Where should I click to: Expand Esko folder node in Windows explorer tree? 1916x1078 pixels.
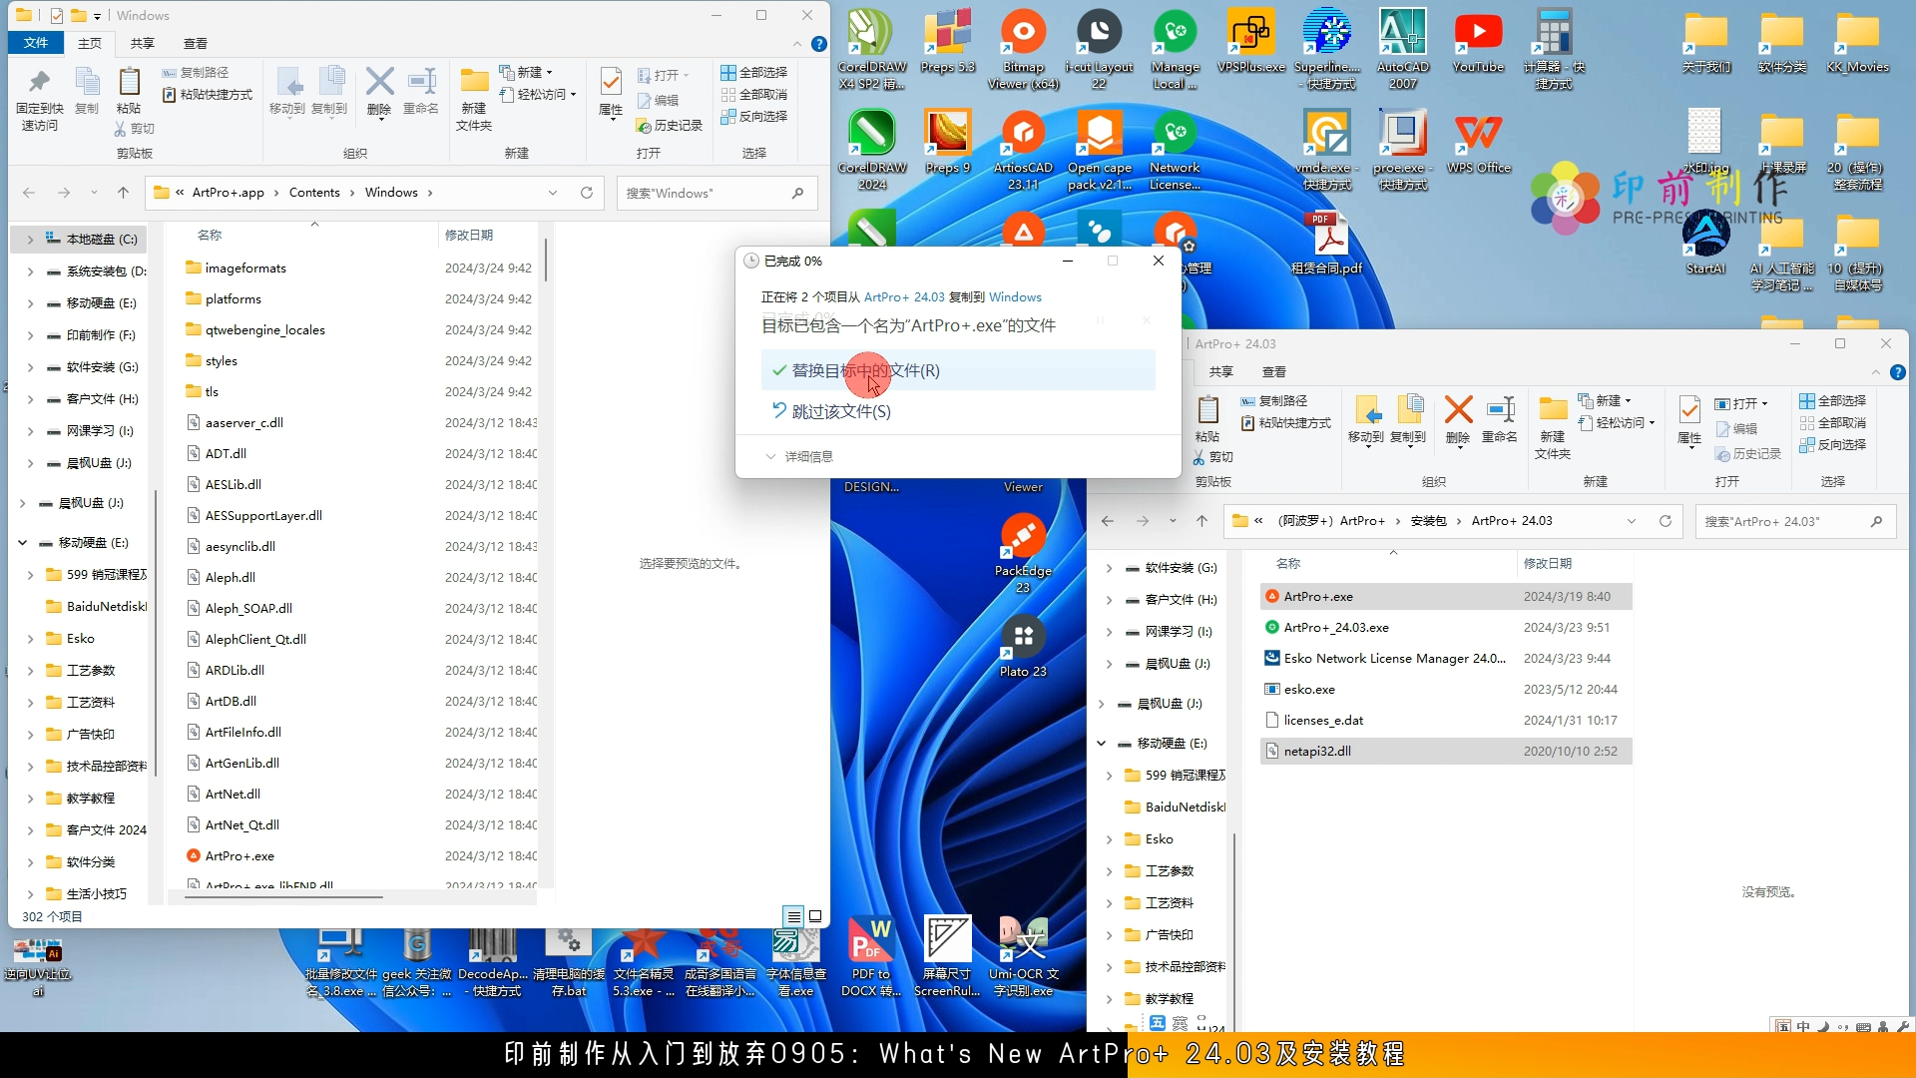tap(30, 639)
